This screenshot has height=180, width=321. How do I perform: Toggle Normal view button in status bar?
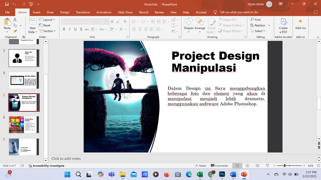[x=237, y=166]
